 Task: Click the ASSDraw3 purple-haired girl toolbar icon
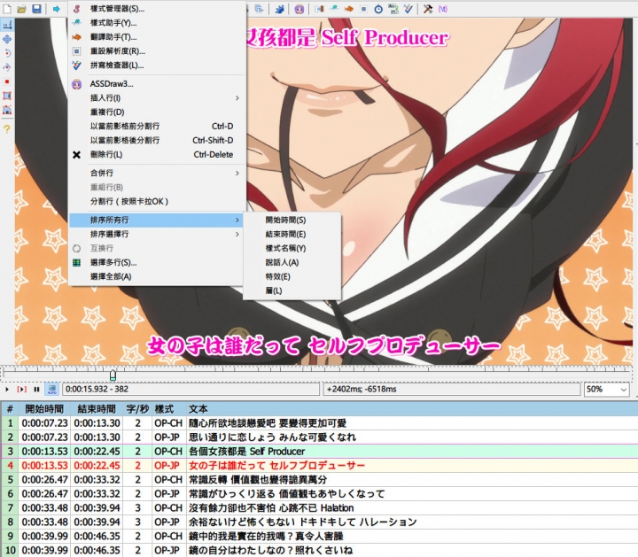click(x=300, y=9)
